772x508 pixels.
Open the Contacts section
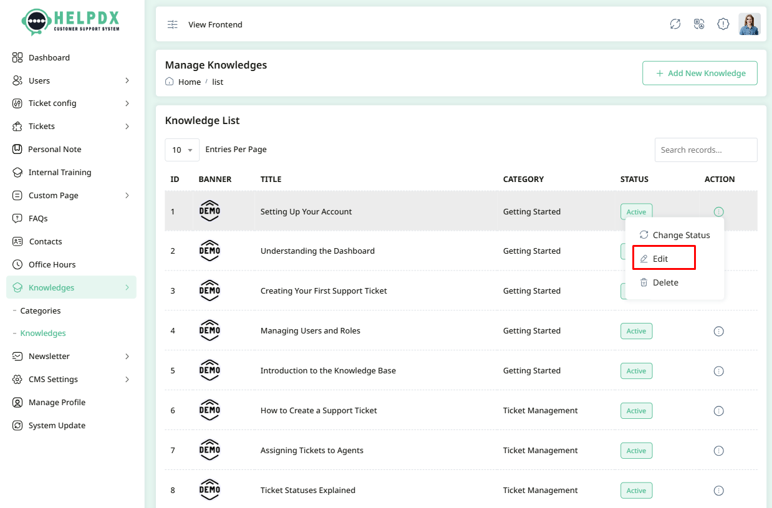pos(45,241)
